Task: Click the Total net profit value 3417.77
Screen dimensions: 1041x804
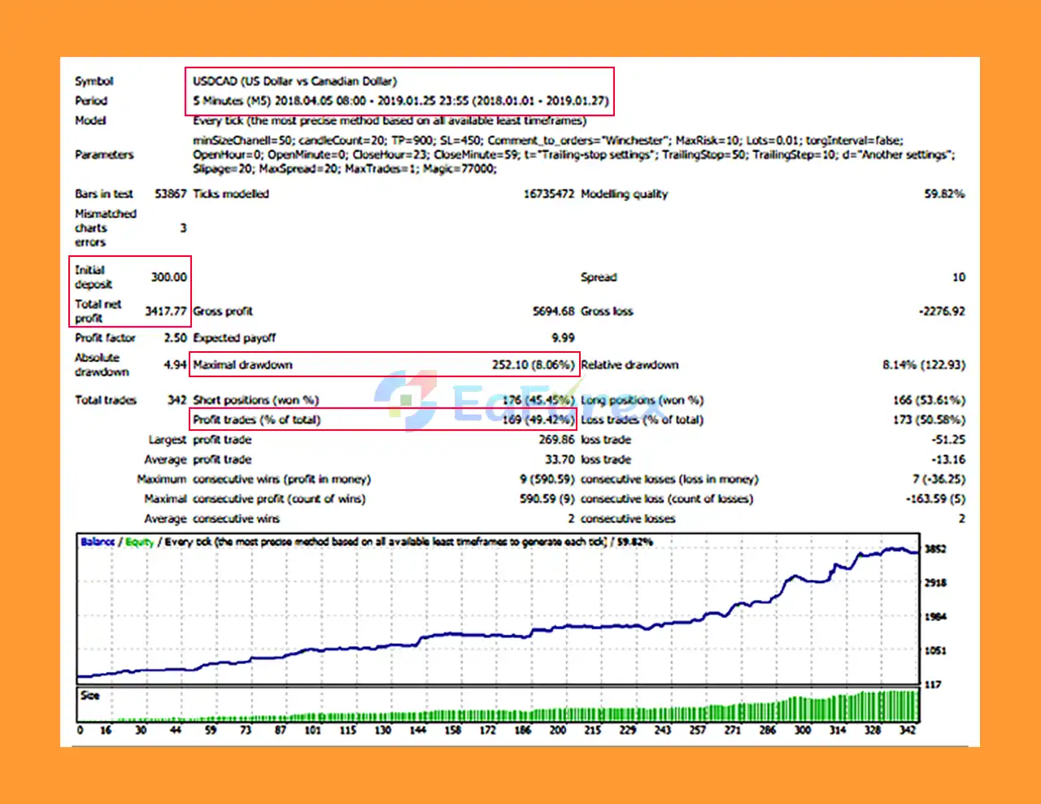Action: (x=166, y=311)
